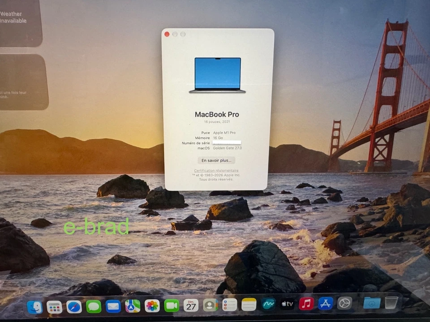This screenshot has width=430, height=322.
Task: Open the Contacts app
Action: tap(211, 305)
